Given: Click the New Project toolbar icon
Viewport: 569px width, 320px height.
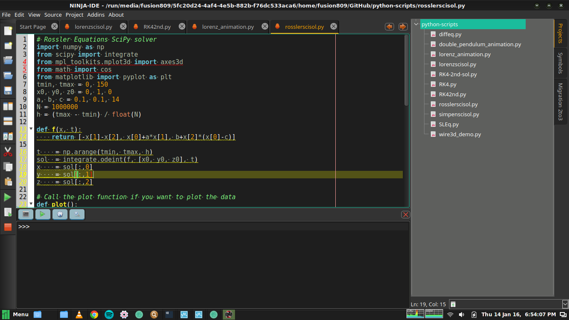Looking at the screenshot, I should tap(8, 45).
